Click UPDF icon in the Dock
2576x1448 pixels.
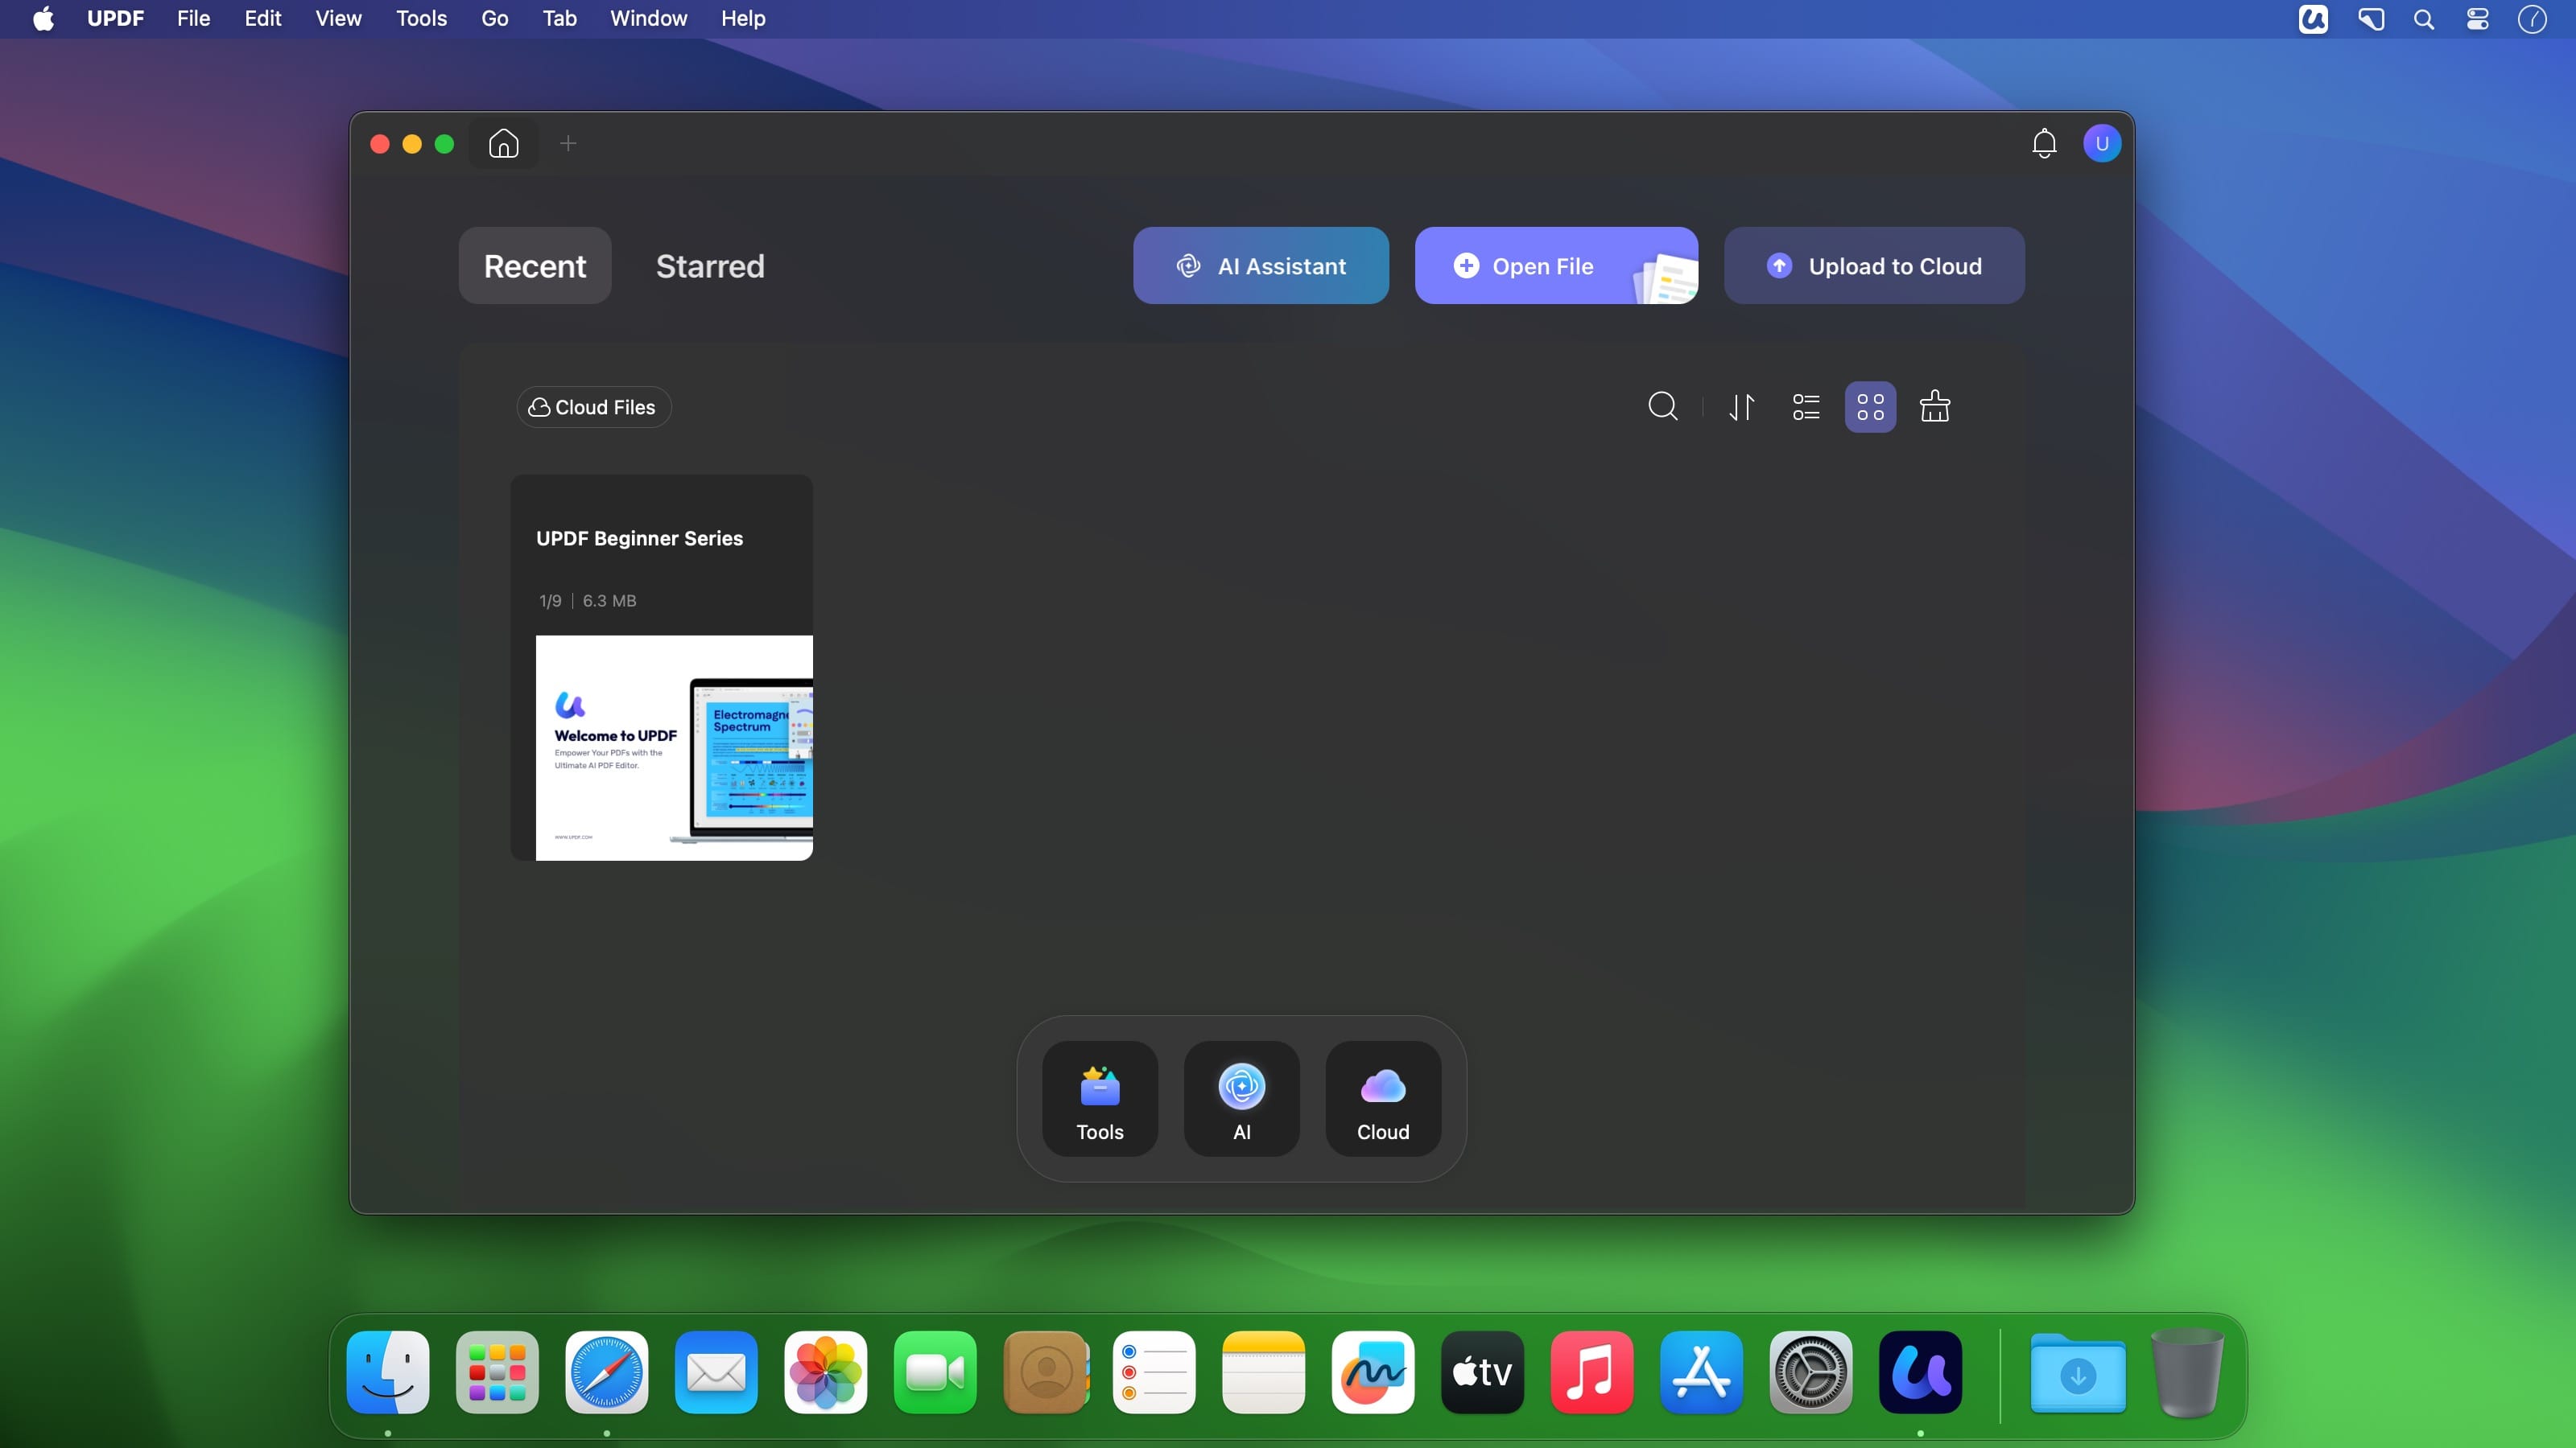(x=1920, y=1372)
